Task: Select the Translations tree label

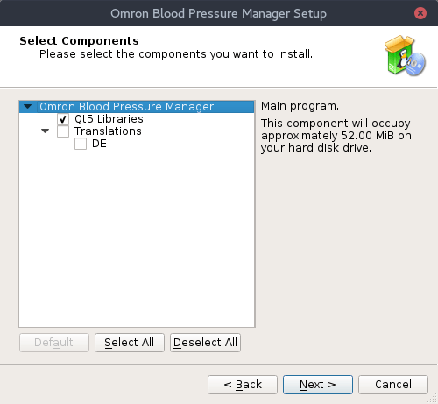Action: 108,131
